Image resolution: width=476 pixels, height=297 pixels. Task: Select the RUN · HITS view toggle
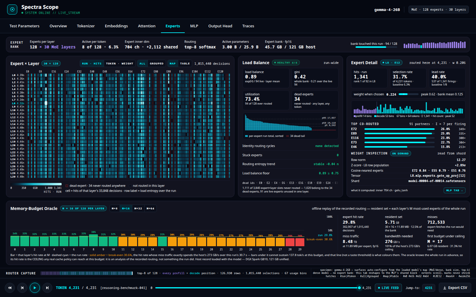pyautogui.click(x=92, y=64)
